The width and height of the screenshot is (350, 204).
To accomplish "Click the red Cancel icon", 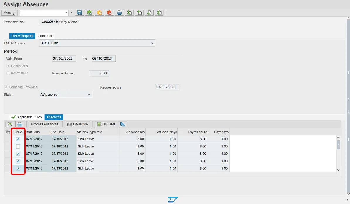I will tap(109, 13).
